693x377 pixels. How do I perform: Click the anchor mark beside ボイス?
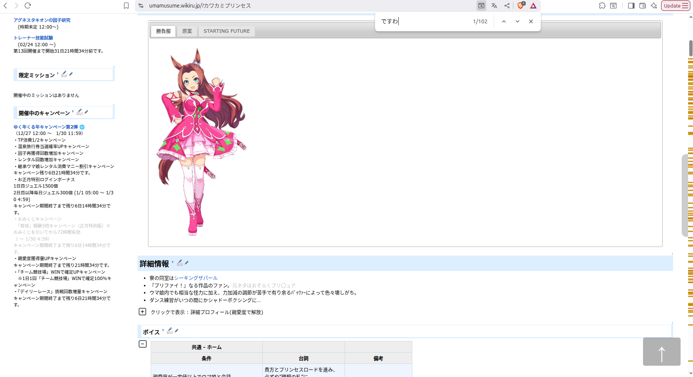pyautogui.click(x=163, y=330)
